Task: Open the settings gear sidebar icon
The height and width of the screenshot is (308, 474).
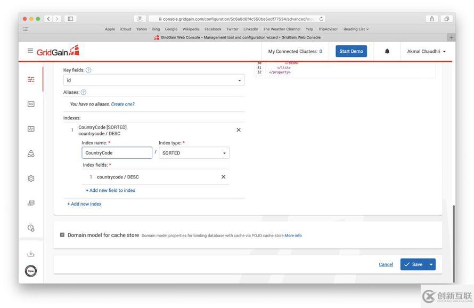Action: pos(31,179)
